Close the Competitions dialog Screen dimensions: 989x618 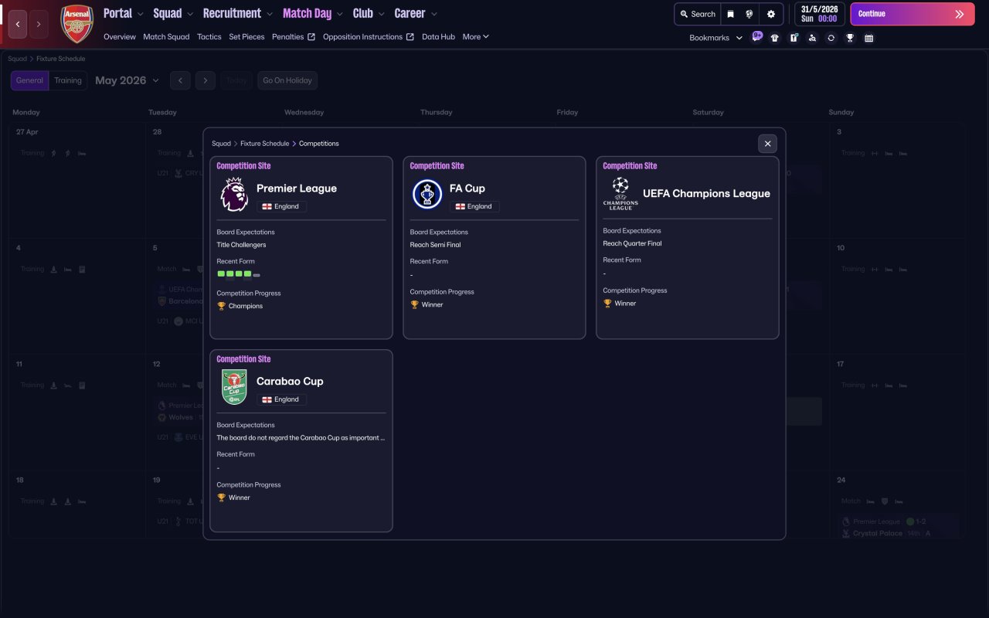pos(767,143)
